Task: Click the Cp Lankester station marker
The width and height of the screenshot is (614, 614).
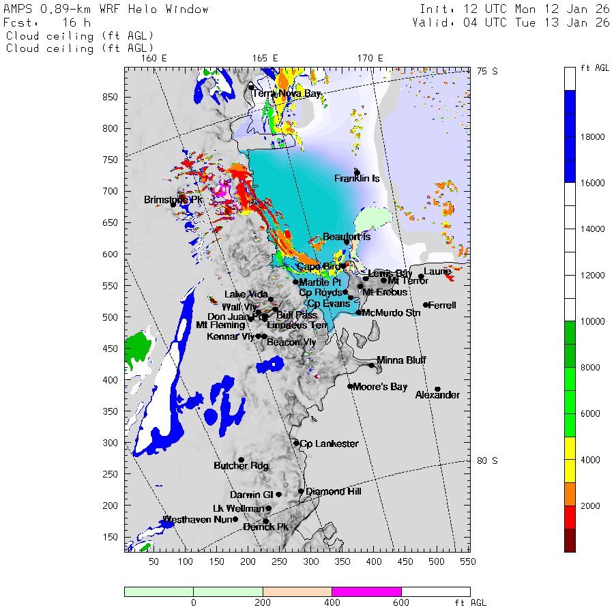Action: 296,443
